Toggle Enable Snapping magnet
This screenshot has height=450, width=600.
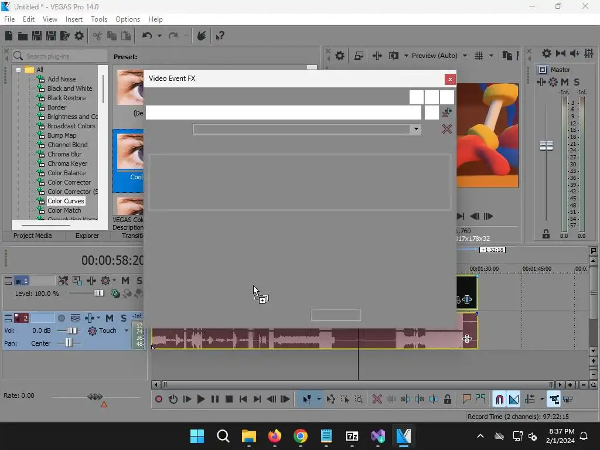click(499, 400)
